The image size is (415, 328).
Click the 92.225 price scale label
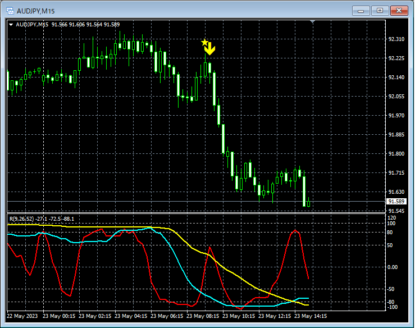(x=396, y=58)
